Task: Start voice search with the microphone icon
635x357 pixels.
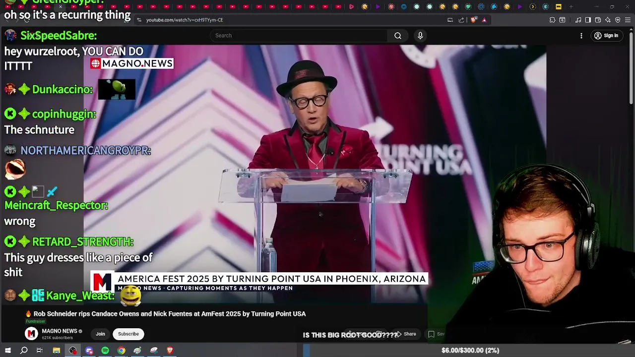Action: (420, 36)
